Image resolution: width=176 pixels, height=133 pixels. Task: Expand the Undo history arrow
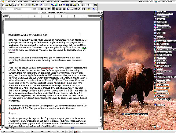44,5
